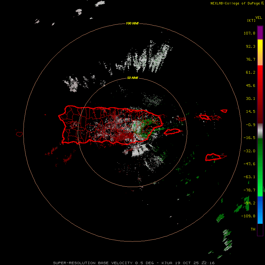Click the -47.6 velocity scale value
Image resolution: width=265 pixels, height=265 pixels.
pos(249,164)
